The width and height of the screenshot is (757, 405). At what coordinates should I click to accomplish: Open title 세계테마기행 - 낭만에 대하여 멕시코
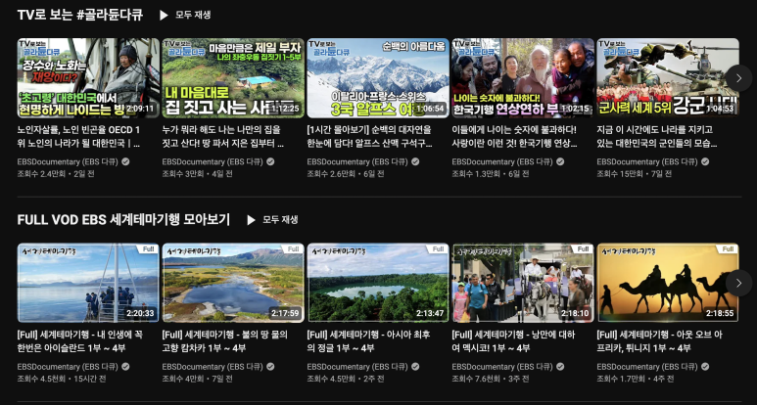(x=514, y=341)
